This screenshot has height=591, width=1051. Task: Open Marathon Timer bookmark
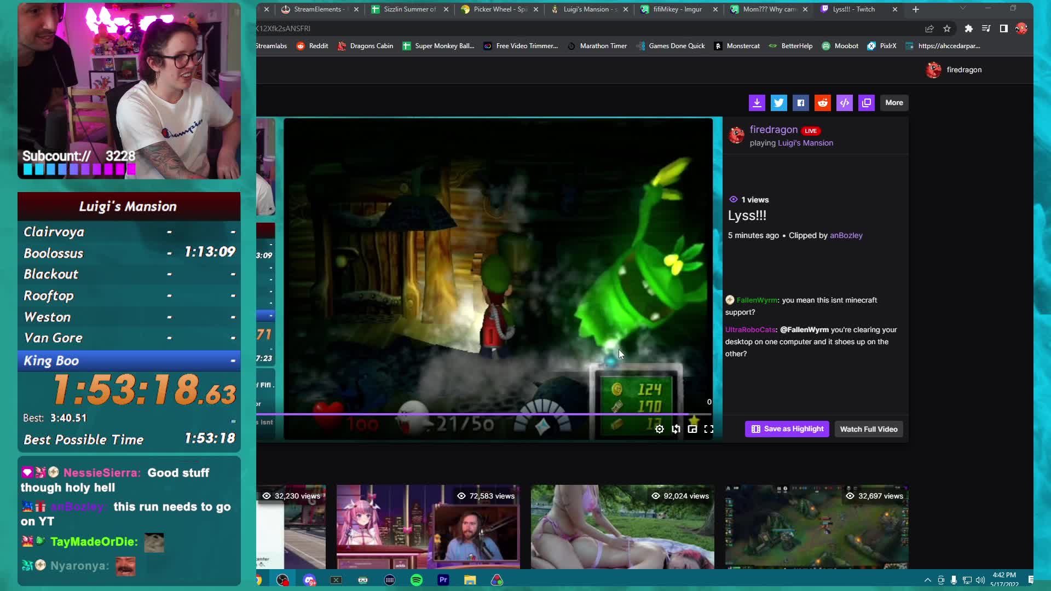click(597, 46)
